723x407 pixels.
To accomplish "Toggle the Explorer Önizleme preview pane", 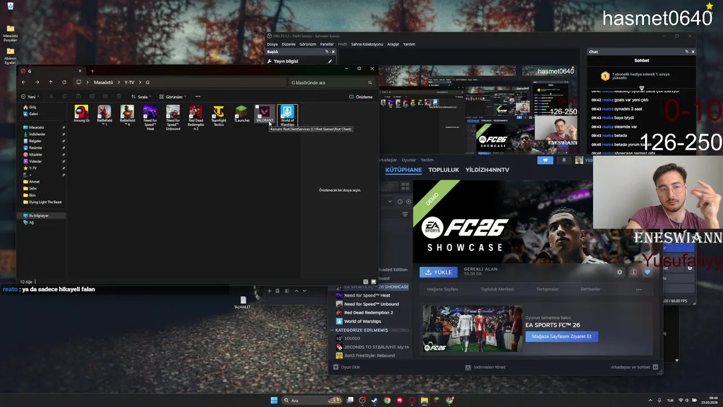I will point(361,97).
